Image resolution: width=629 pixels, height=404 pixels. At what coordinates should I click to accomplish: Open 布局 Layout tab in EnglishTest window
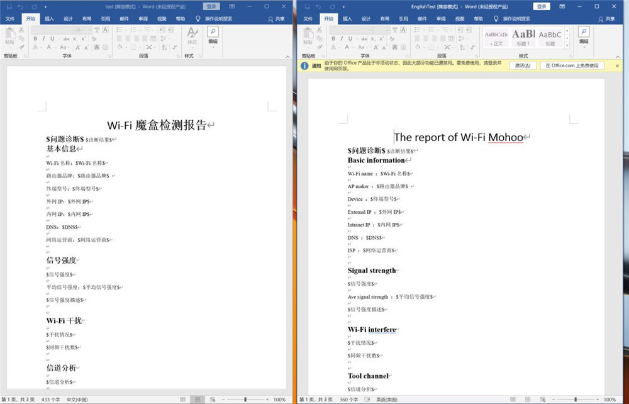385,19
